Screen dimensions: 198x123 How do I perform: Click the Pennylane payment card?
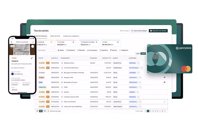coord(170,59)
